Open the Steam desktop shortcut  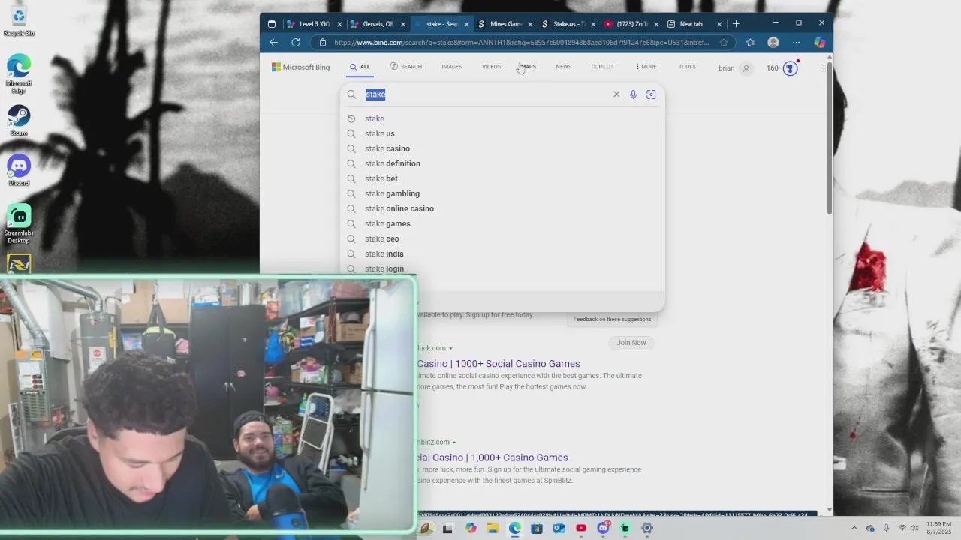pos(19,121)
